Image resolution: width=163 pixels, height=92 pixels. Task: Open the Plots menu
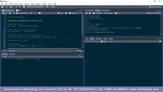[x=21, y=4]
